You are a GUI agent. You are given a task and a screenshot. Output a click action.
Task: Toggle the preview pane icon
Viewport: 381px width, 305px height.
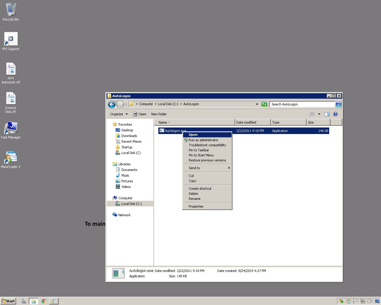click(x=327, y=114)
